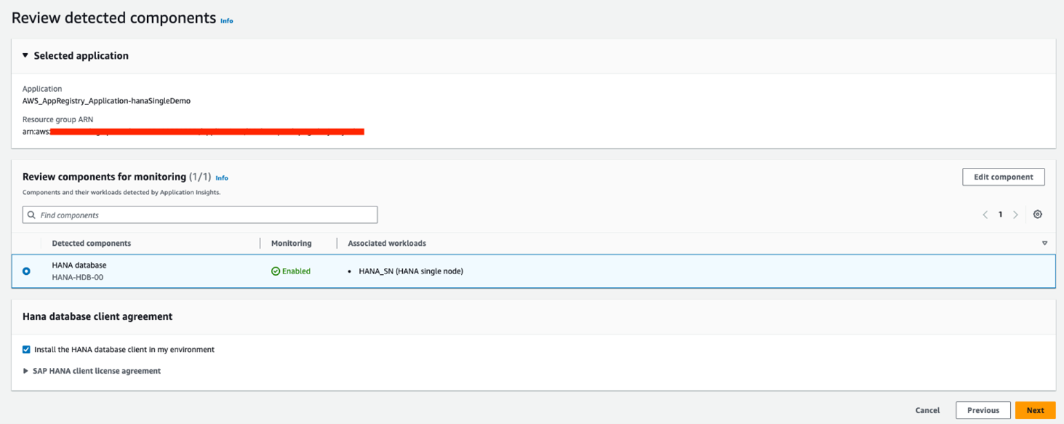Uncheck Install the HANA database client checkbox
This screenshot has width=1064, height=424.
tap(26, 349)
